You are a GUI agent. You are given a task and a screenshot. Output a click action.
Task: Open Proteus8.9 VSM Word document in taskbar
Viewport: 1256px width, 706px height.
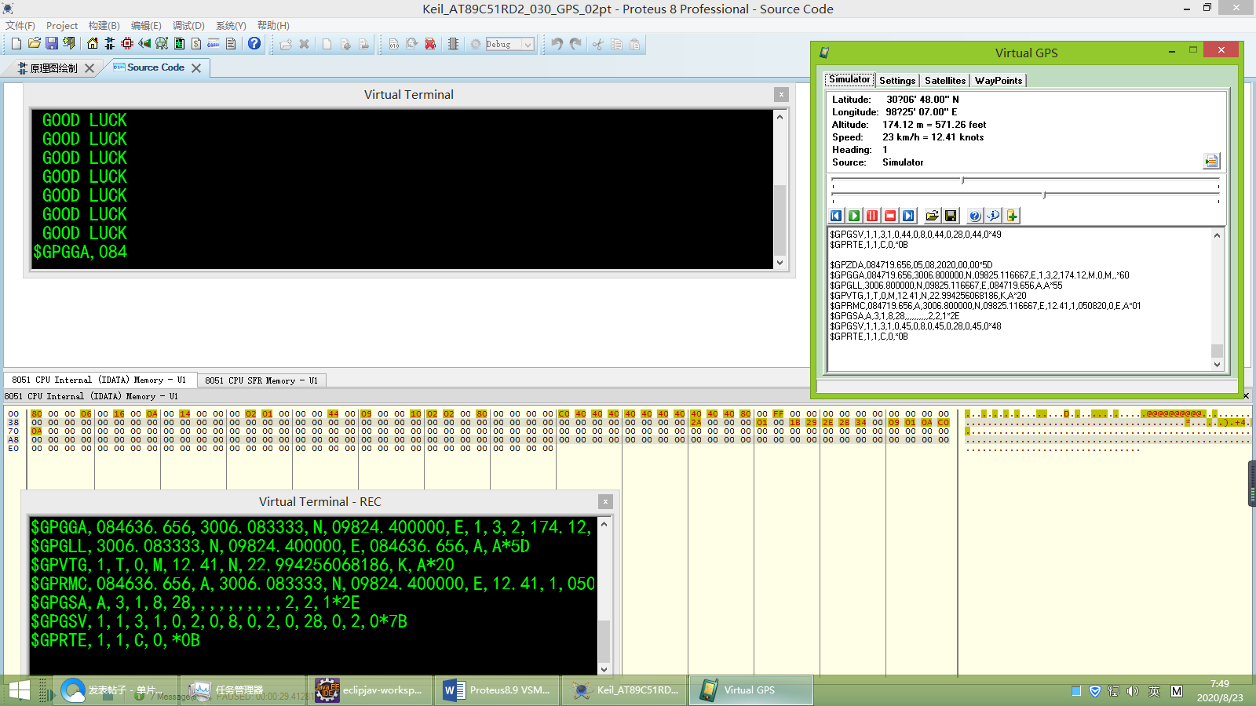pos(497,690)
